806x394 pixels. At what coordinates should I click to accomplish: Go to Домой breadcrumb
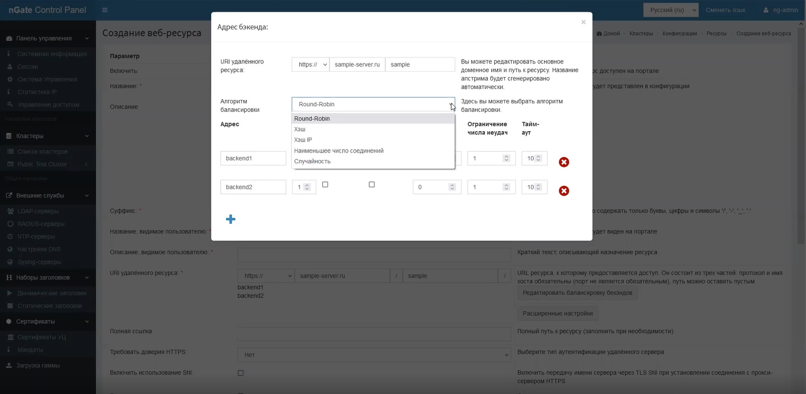pyautogui.click(x=608, y=34)
